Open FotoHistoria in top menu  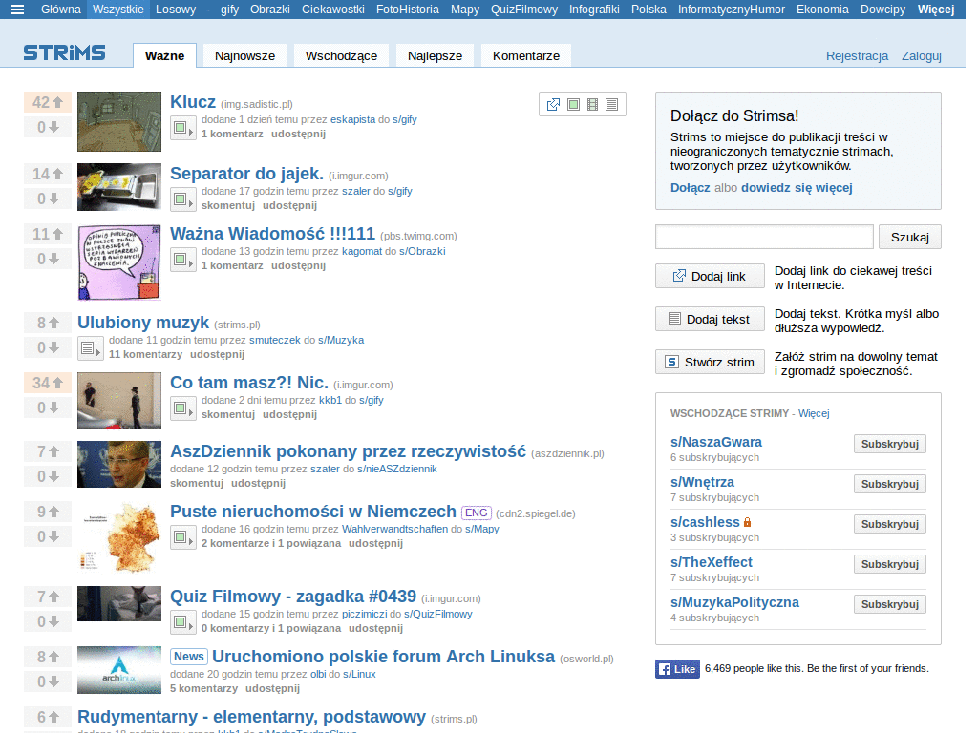[x=407, y=10]
